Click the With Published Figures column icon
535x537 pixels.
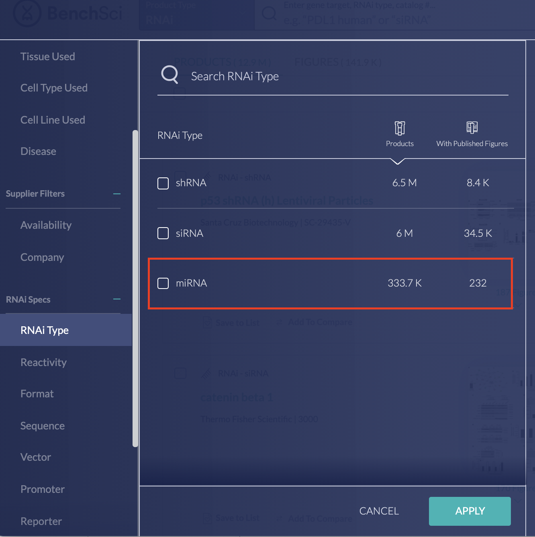click(x=472, y=128)
